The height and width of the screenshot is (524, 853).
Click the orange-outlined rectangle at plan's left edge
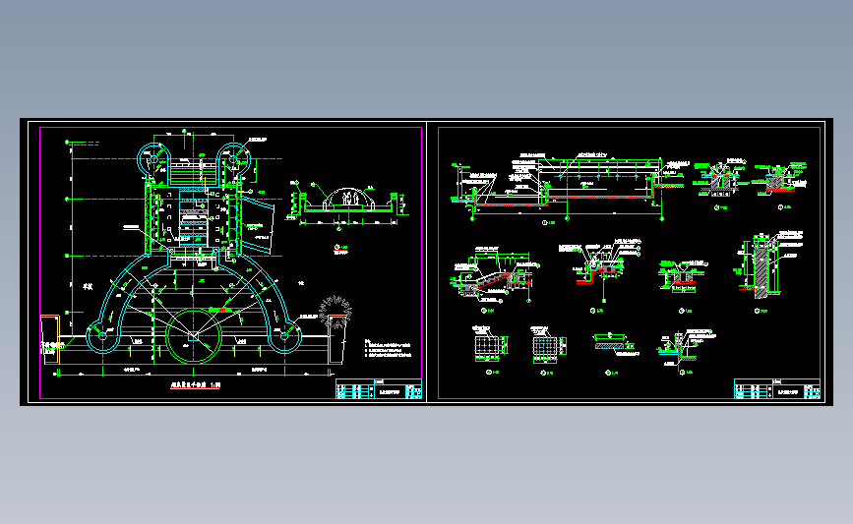click(x=50, y=338)
